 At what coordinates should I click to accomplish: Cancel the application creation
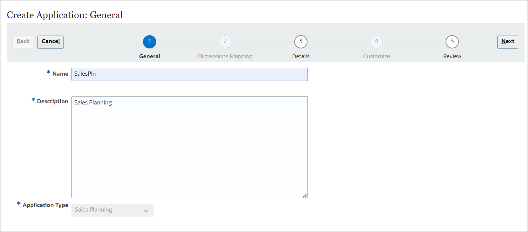click(50, 42)
